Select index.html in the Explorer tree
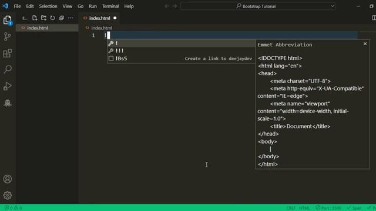376x211 pixels. [x=47, y=28]
